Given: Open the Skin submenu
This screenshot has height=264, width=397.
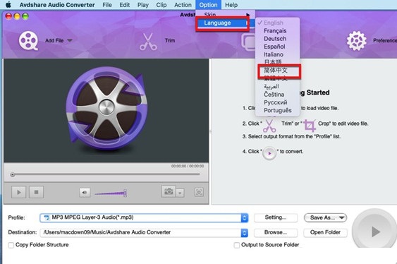Looking at the screenshot, I should [x=226, y=14].
